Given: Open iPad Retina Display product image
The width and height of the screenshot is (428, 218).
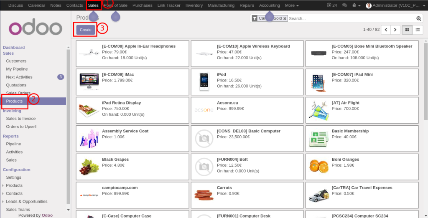Looking at the screenshot, I should pyautogui.click(x=89, y=111).
